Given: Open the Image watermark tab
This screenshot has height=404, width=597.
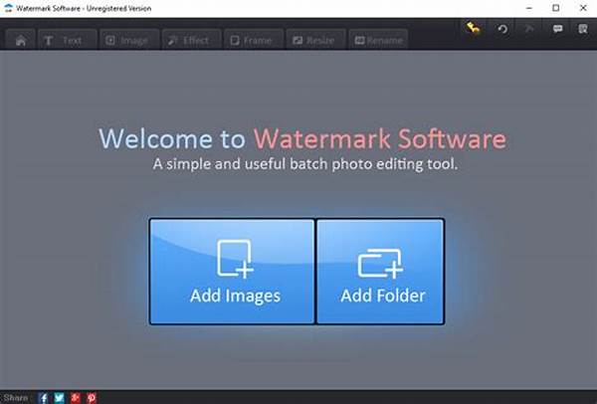Looking at the screenshot, I should click(126, 41).
